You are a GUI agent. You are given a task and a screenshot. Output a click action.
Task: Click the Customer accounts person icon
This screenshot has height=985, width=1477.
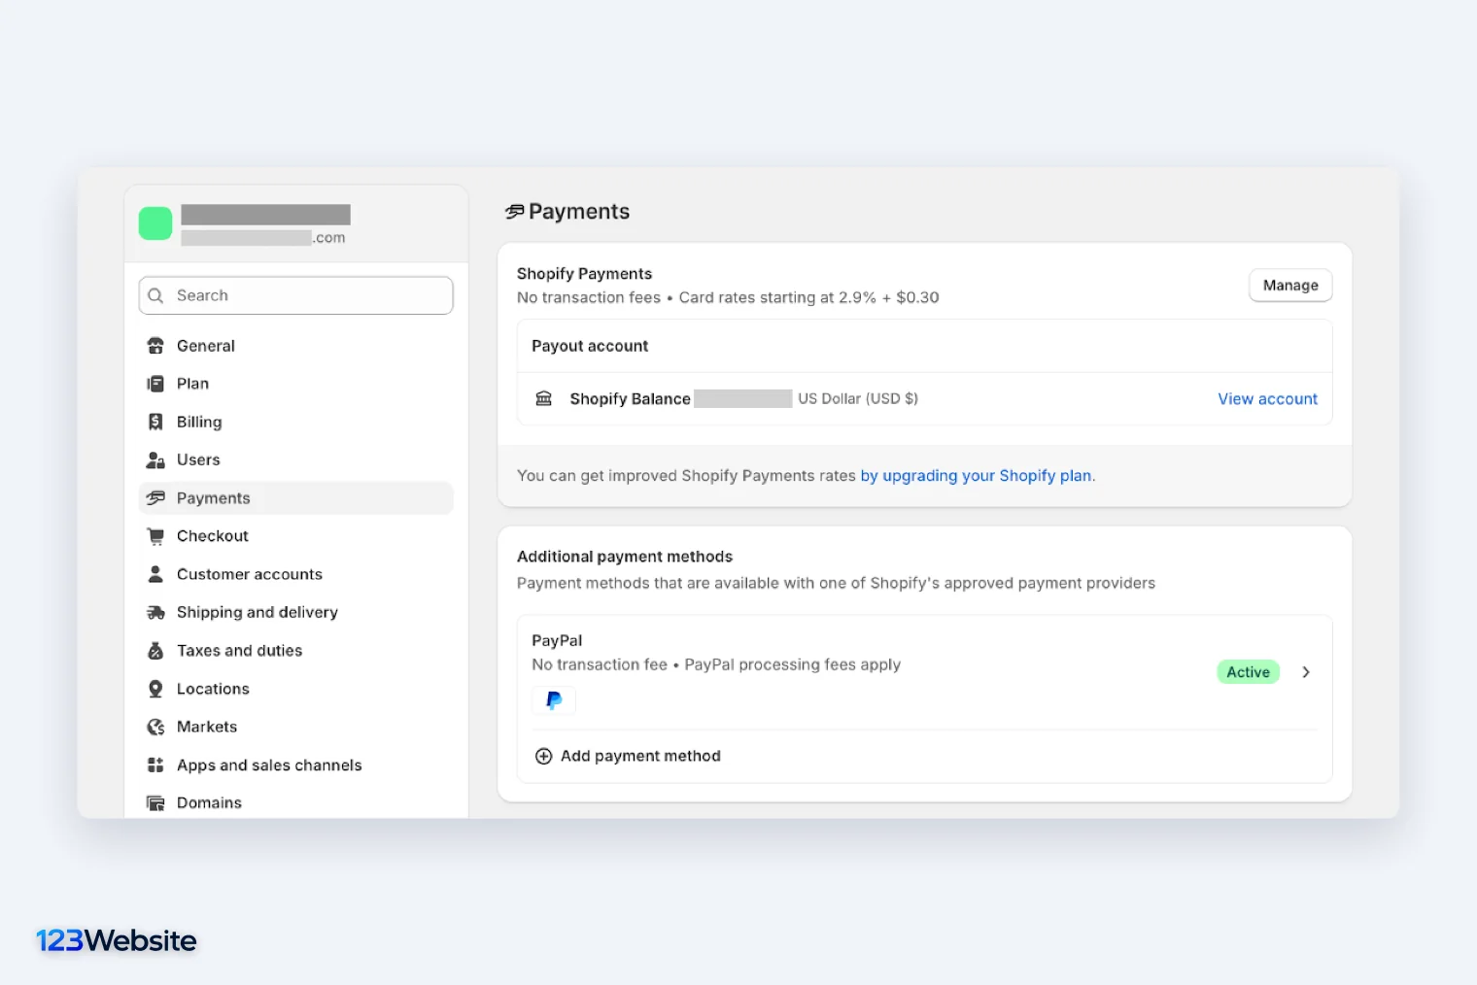[x=155, y=574]
